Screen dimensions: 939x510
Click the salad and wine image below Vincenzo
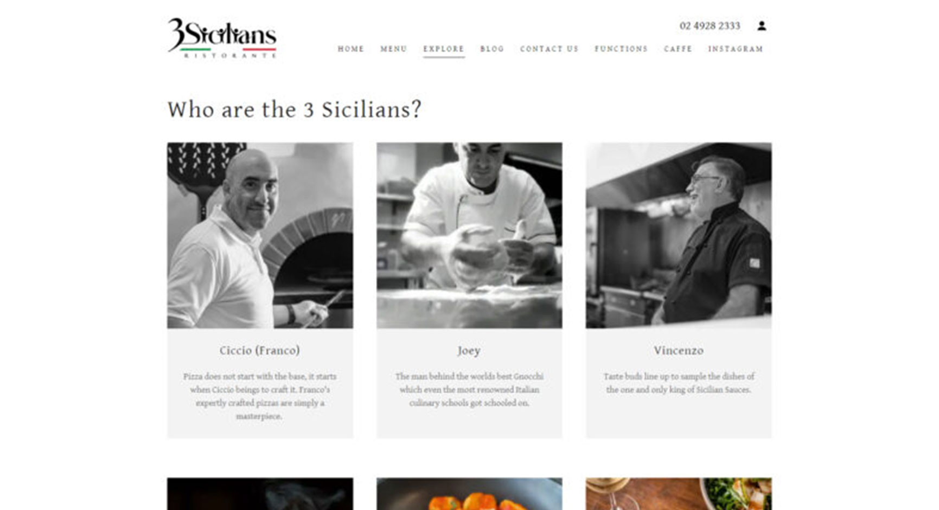coord(679,494)
